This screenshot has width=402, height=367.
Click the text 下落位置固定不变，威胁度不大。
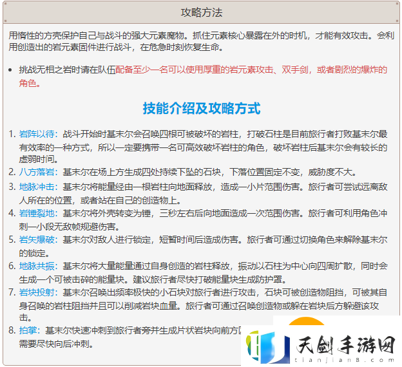coord(293,172)
